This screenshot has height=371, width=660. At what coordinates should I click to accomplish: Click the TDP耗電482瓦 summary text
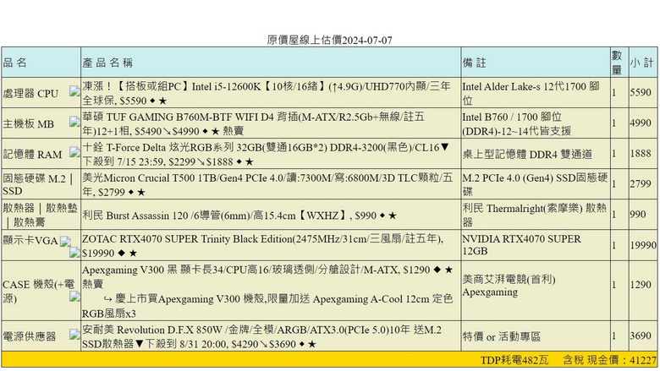tap(514, 360)
